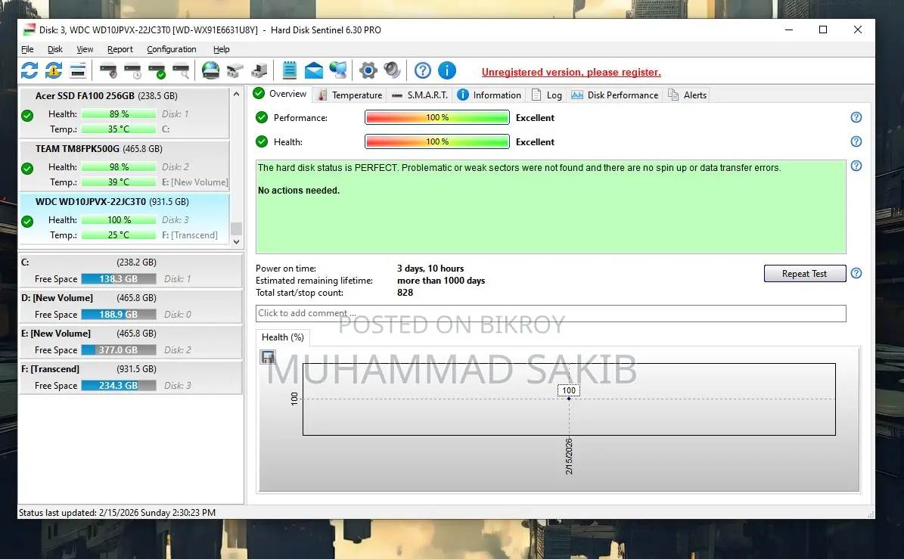This screenshot has height=559, width=904.
Task: Click the D: [New Volume] partition header
Action: coord(131,298)
